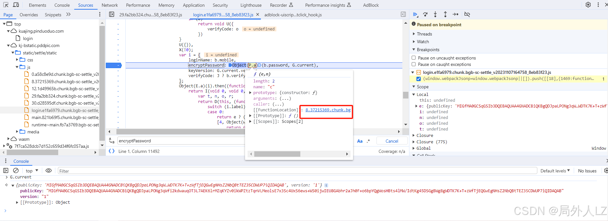Expand prototype in function popup

(250, 93)
